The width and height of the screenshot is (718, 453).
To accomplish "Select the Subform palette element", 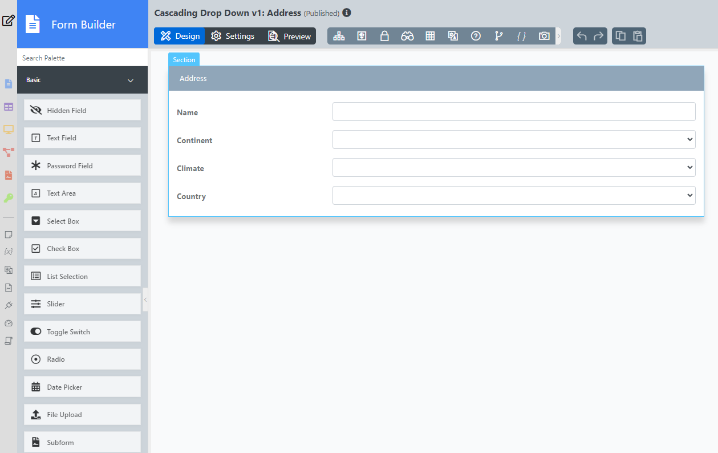I will [82, 442].
